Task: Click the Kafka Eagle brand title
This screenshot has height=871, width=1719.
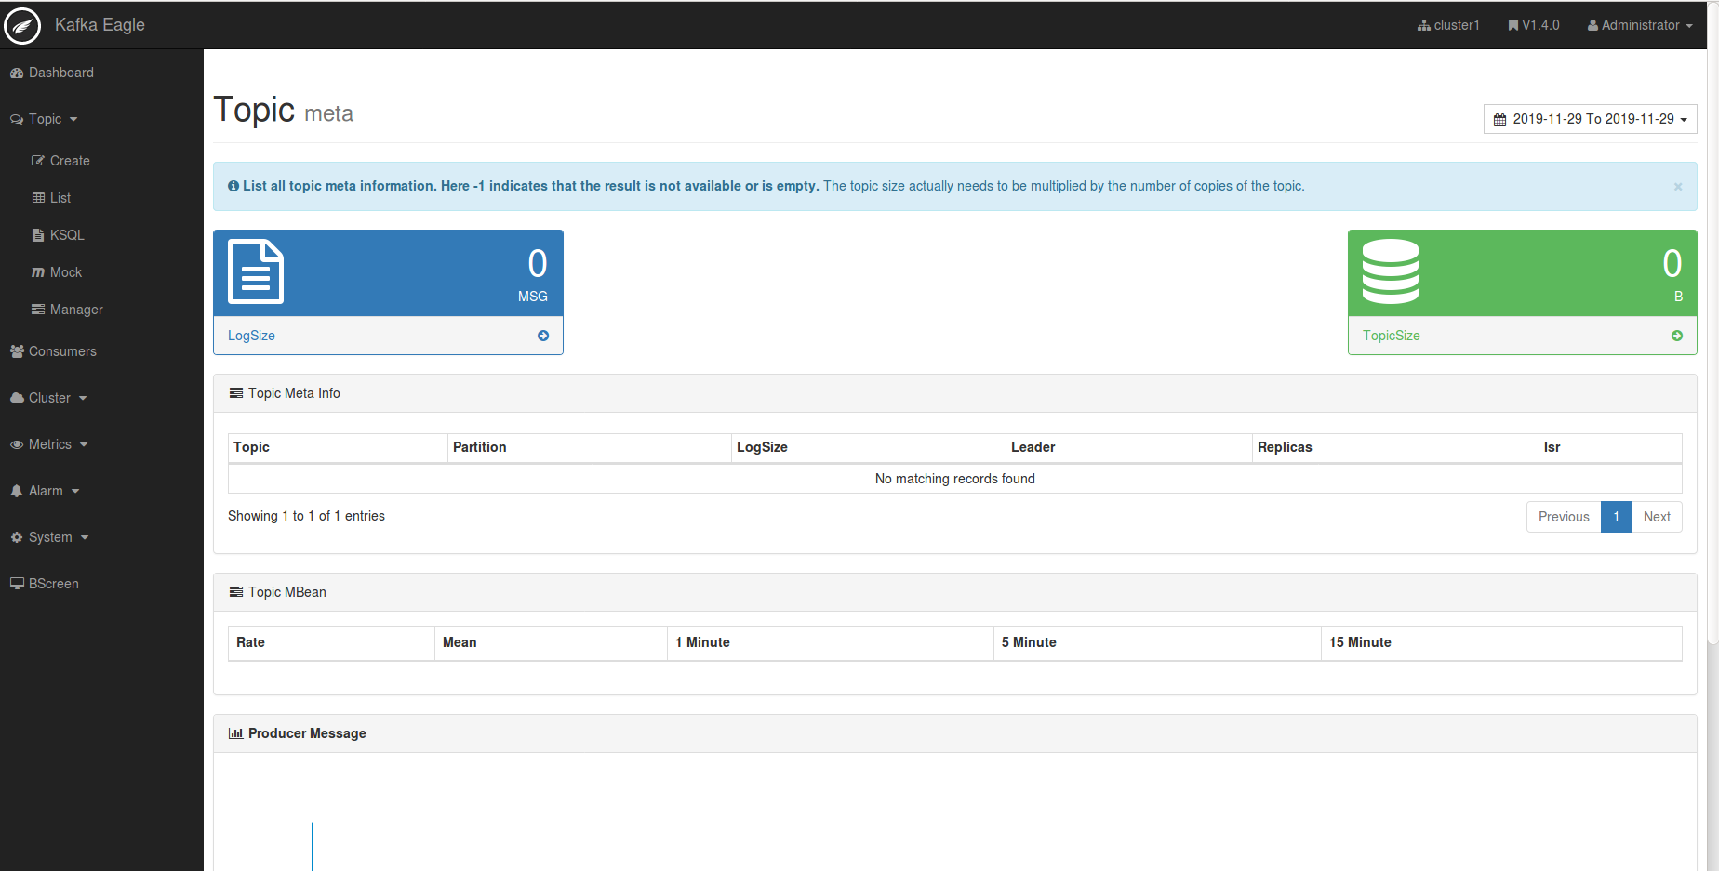Action: pos(100,25)
